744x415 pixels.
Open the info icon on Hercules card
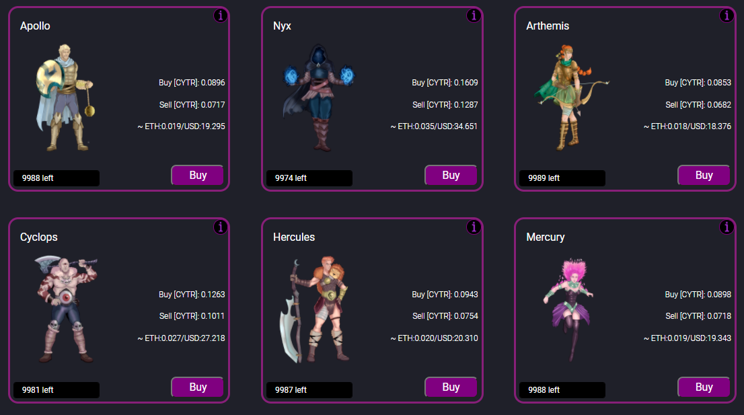474,227
